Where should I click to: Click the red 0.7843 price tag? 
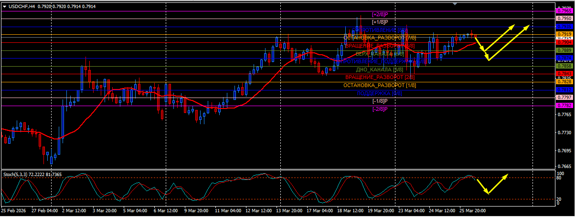[564, 74]
